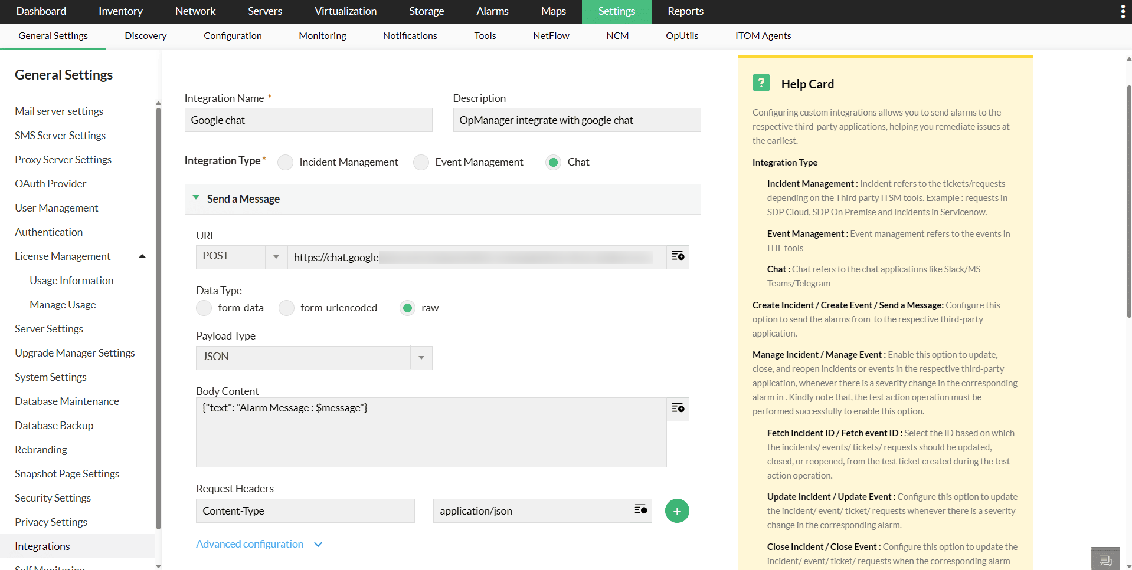The width and height of the screenshot is (1132, 570).
Task: Open Database Maintenance
Action: pyautogui.click(x=67, y=401)
